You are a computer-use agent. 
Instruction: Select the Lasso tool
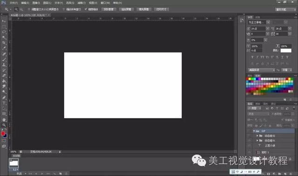(4, 32)
